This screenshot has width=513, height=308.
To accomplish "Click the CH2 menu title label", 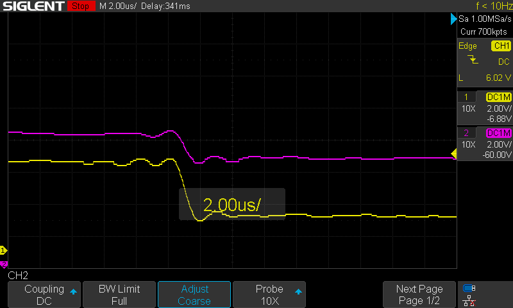I will tap(18, 275).
